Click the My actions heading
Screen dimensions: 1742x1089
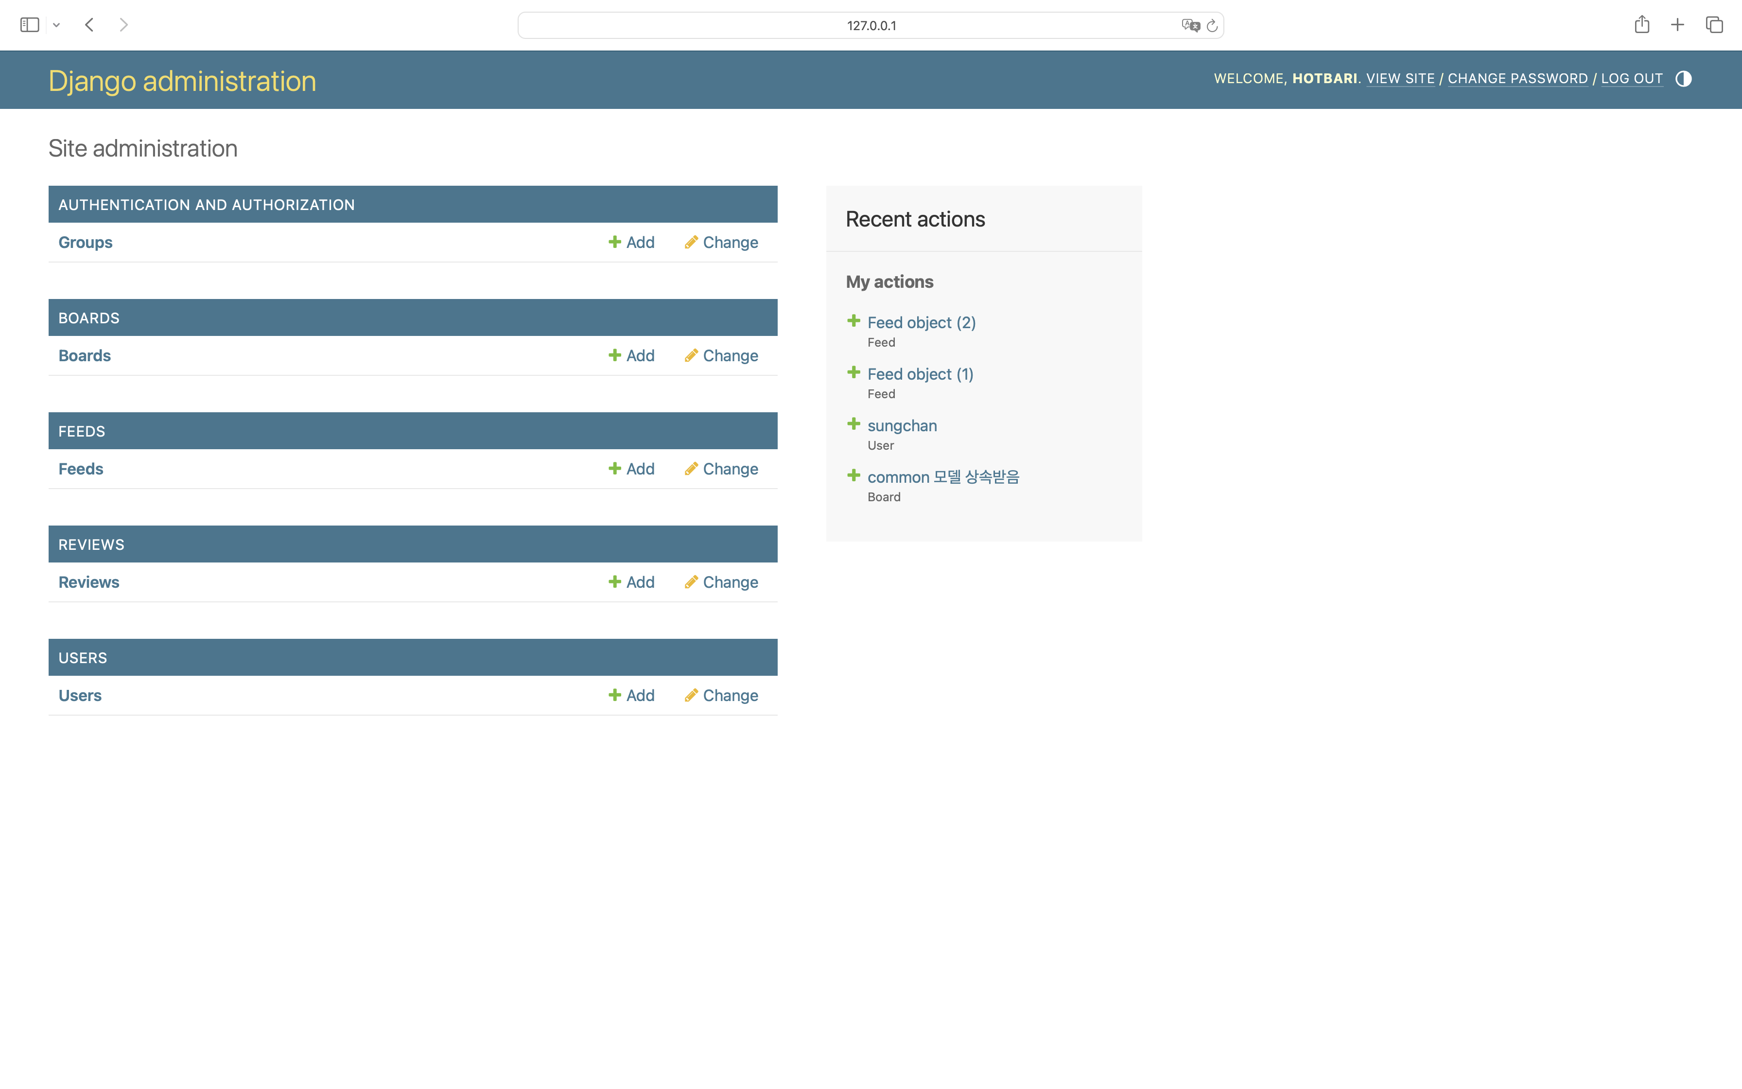tap(889, 281)
